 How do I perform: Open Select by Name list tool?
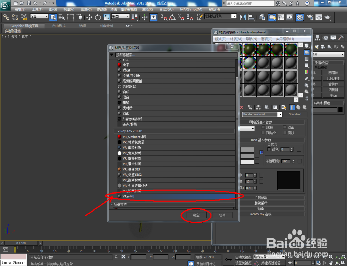point(61,17)
